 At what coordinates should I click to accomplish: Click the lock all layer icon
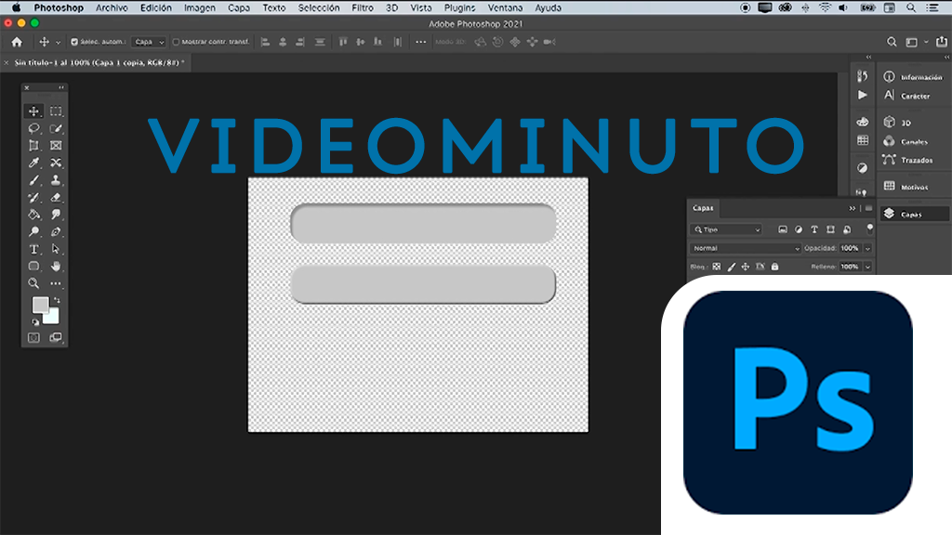click(775, 267)
